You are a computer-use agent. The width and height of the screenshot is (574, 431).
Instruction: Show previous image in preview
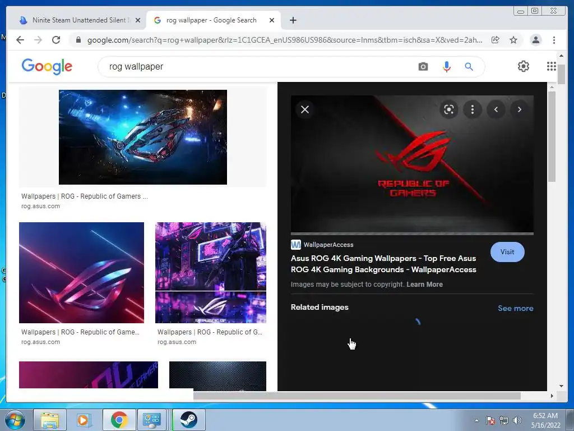(496, 109)
